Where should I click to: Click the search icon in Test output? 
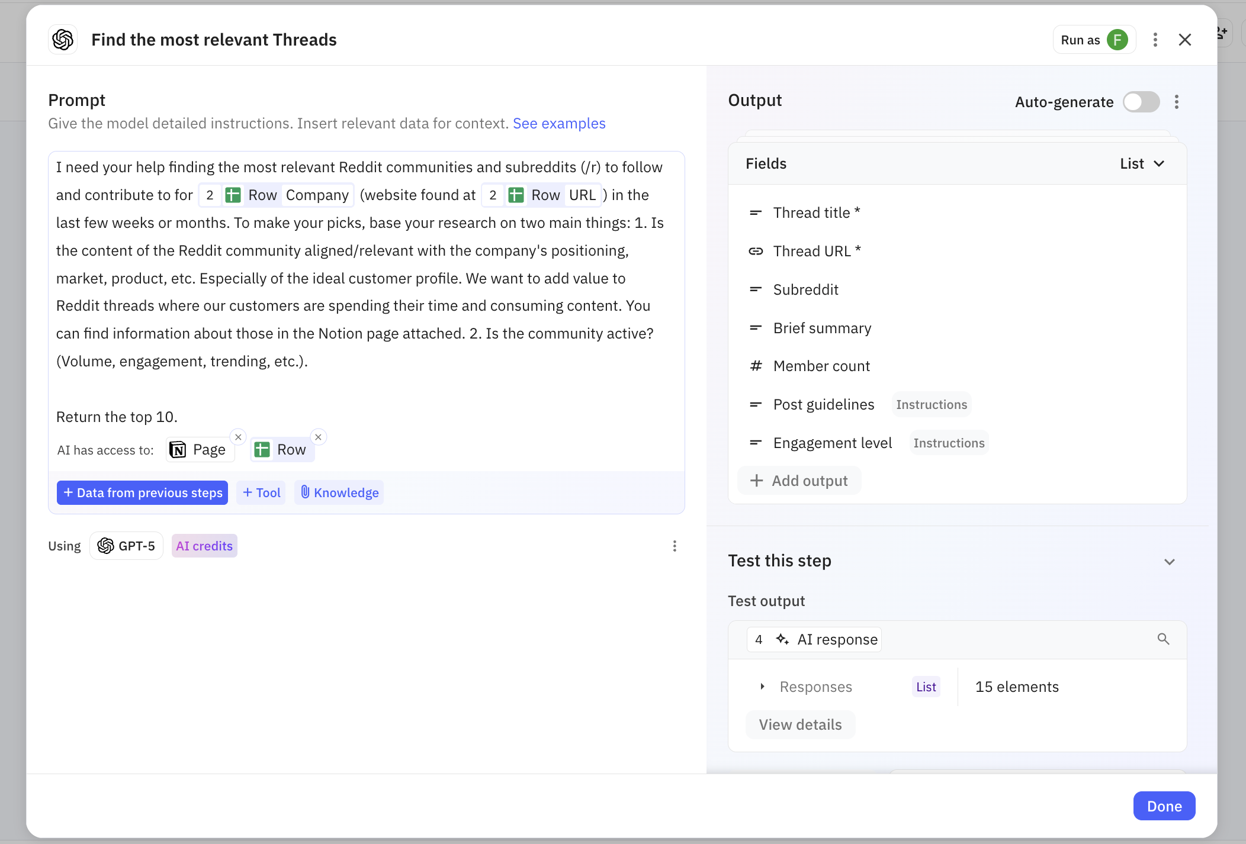pyautogui.click(x=1163, y=639)
